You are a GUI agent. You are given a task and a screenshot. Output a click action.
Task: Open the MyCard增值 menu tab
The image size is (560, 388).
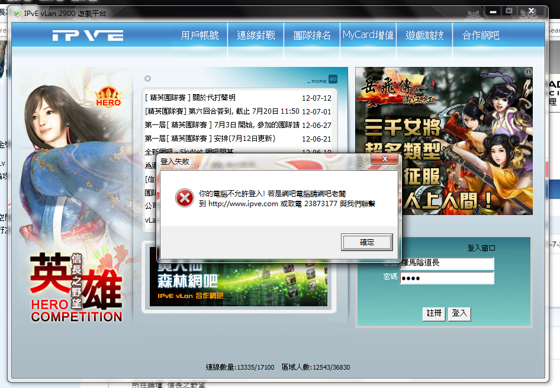(x=368, y=36)
